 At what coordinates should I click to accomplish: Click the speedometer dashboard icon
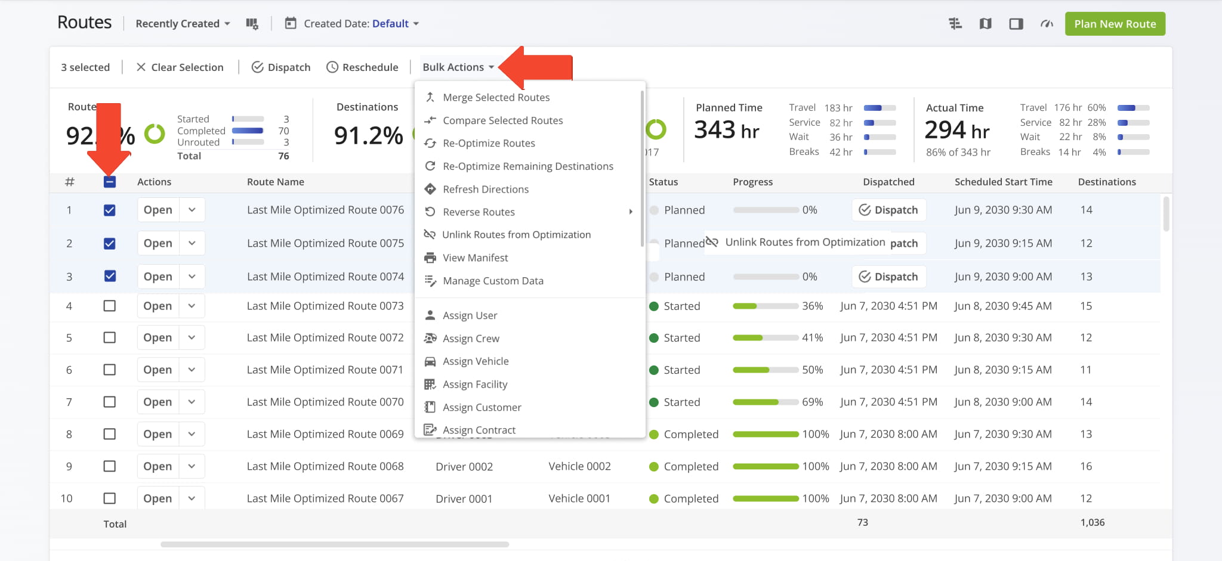point(1047,24)
